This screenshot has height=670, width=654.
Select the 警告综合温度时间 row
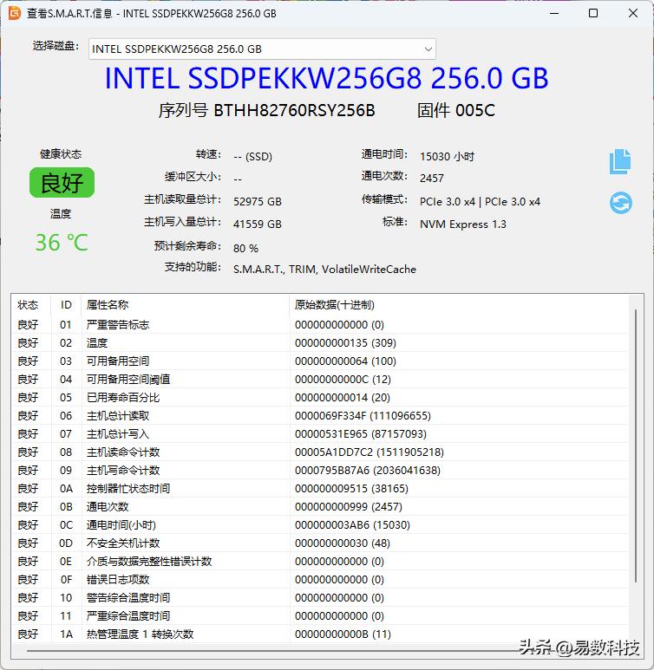click(x=320, y=598)
